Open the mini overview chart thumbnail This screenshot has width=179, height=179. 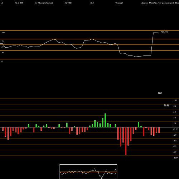click(88, 171)
